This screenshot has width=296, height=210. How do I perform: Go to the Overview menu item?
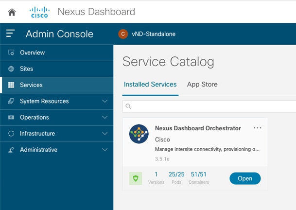57,52
